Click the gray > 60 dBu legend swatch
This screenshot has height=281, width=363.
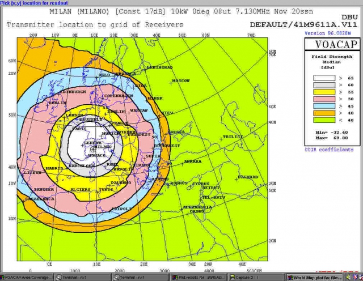(324, 85)
